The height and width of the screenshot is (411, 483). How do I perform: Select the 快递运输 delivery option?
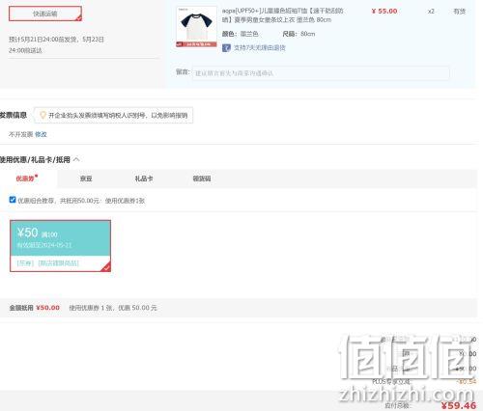click(45, 14)
